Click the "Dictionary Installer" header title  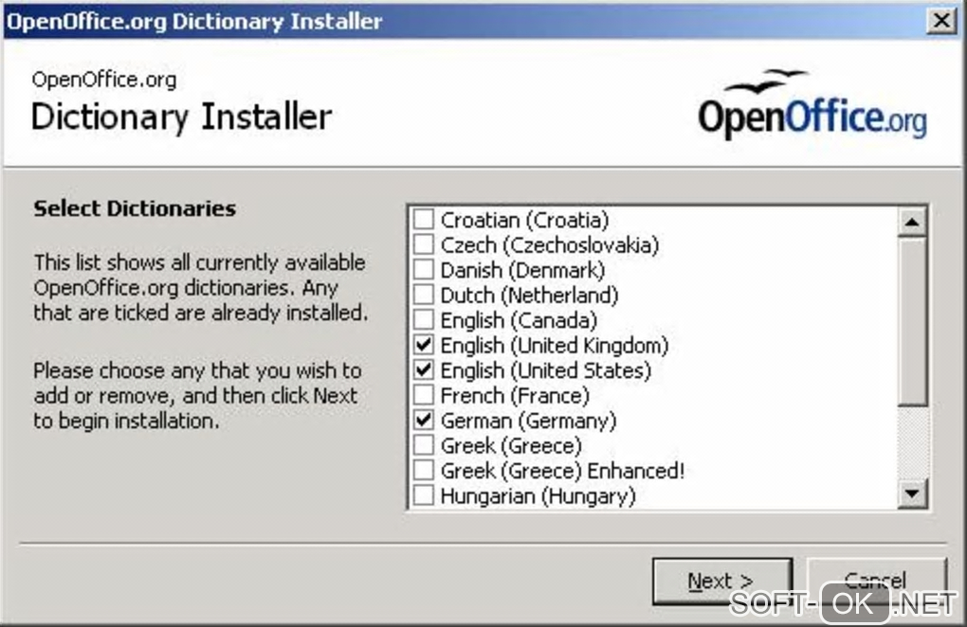(181, 117)
